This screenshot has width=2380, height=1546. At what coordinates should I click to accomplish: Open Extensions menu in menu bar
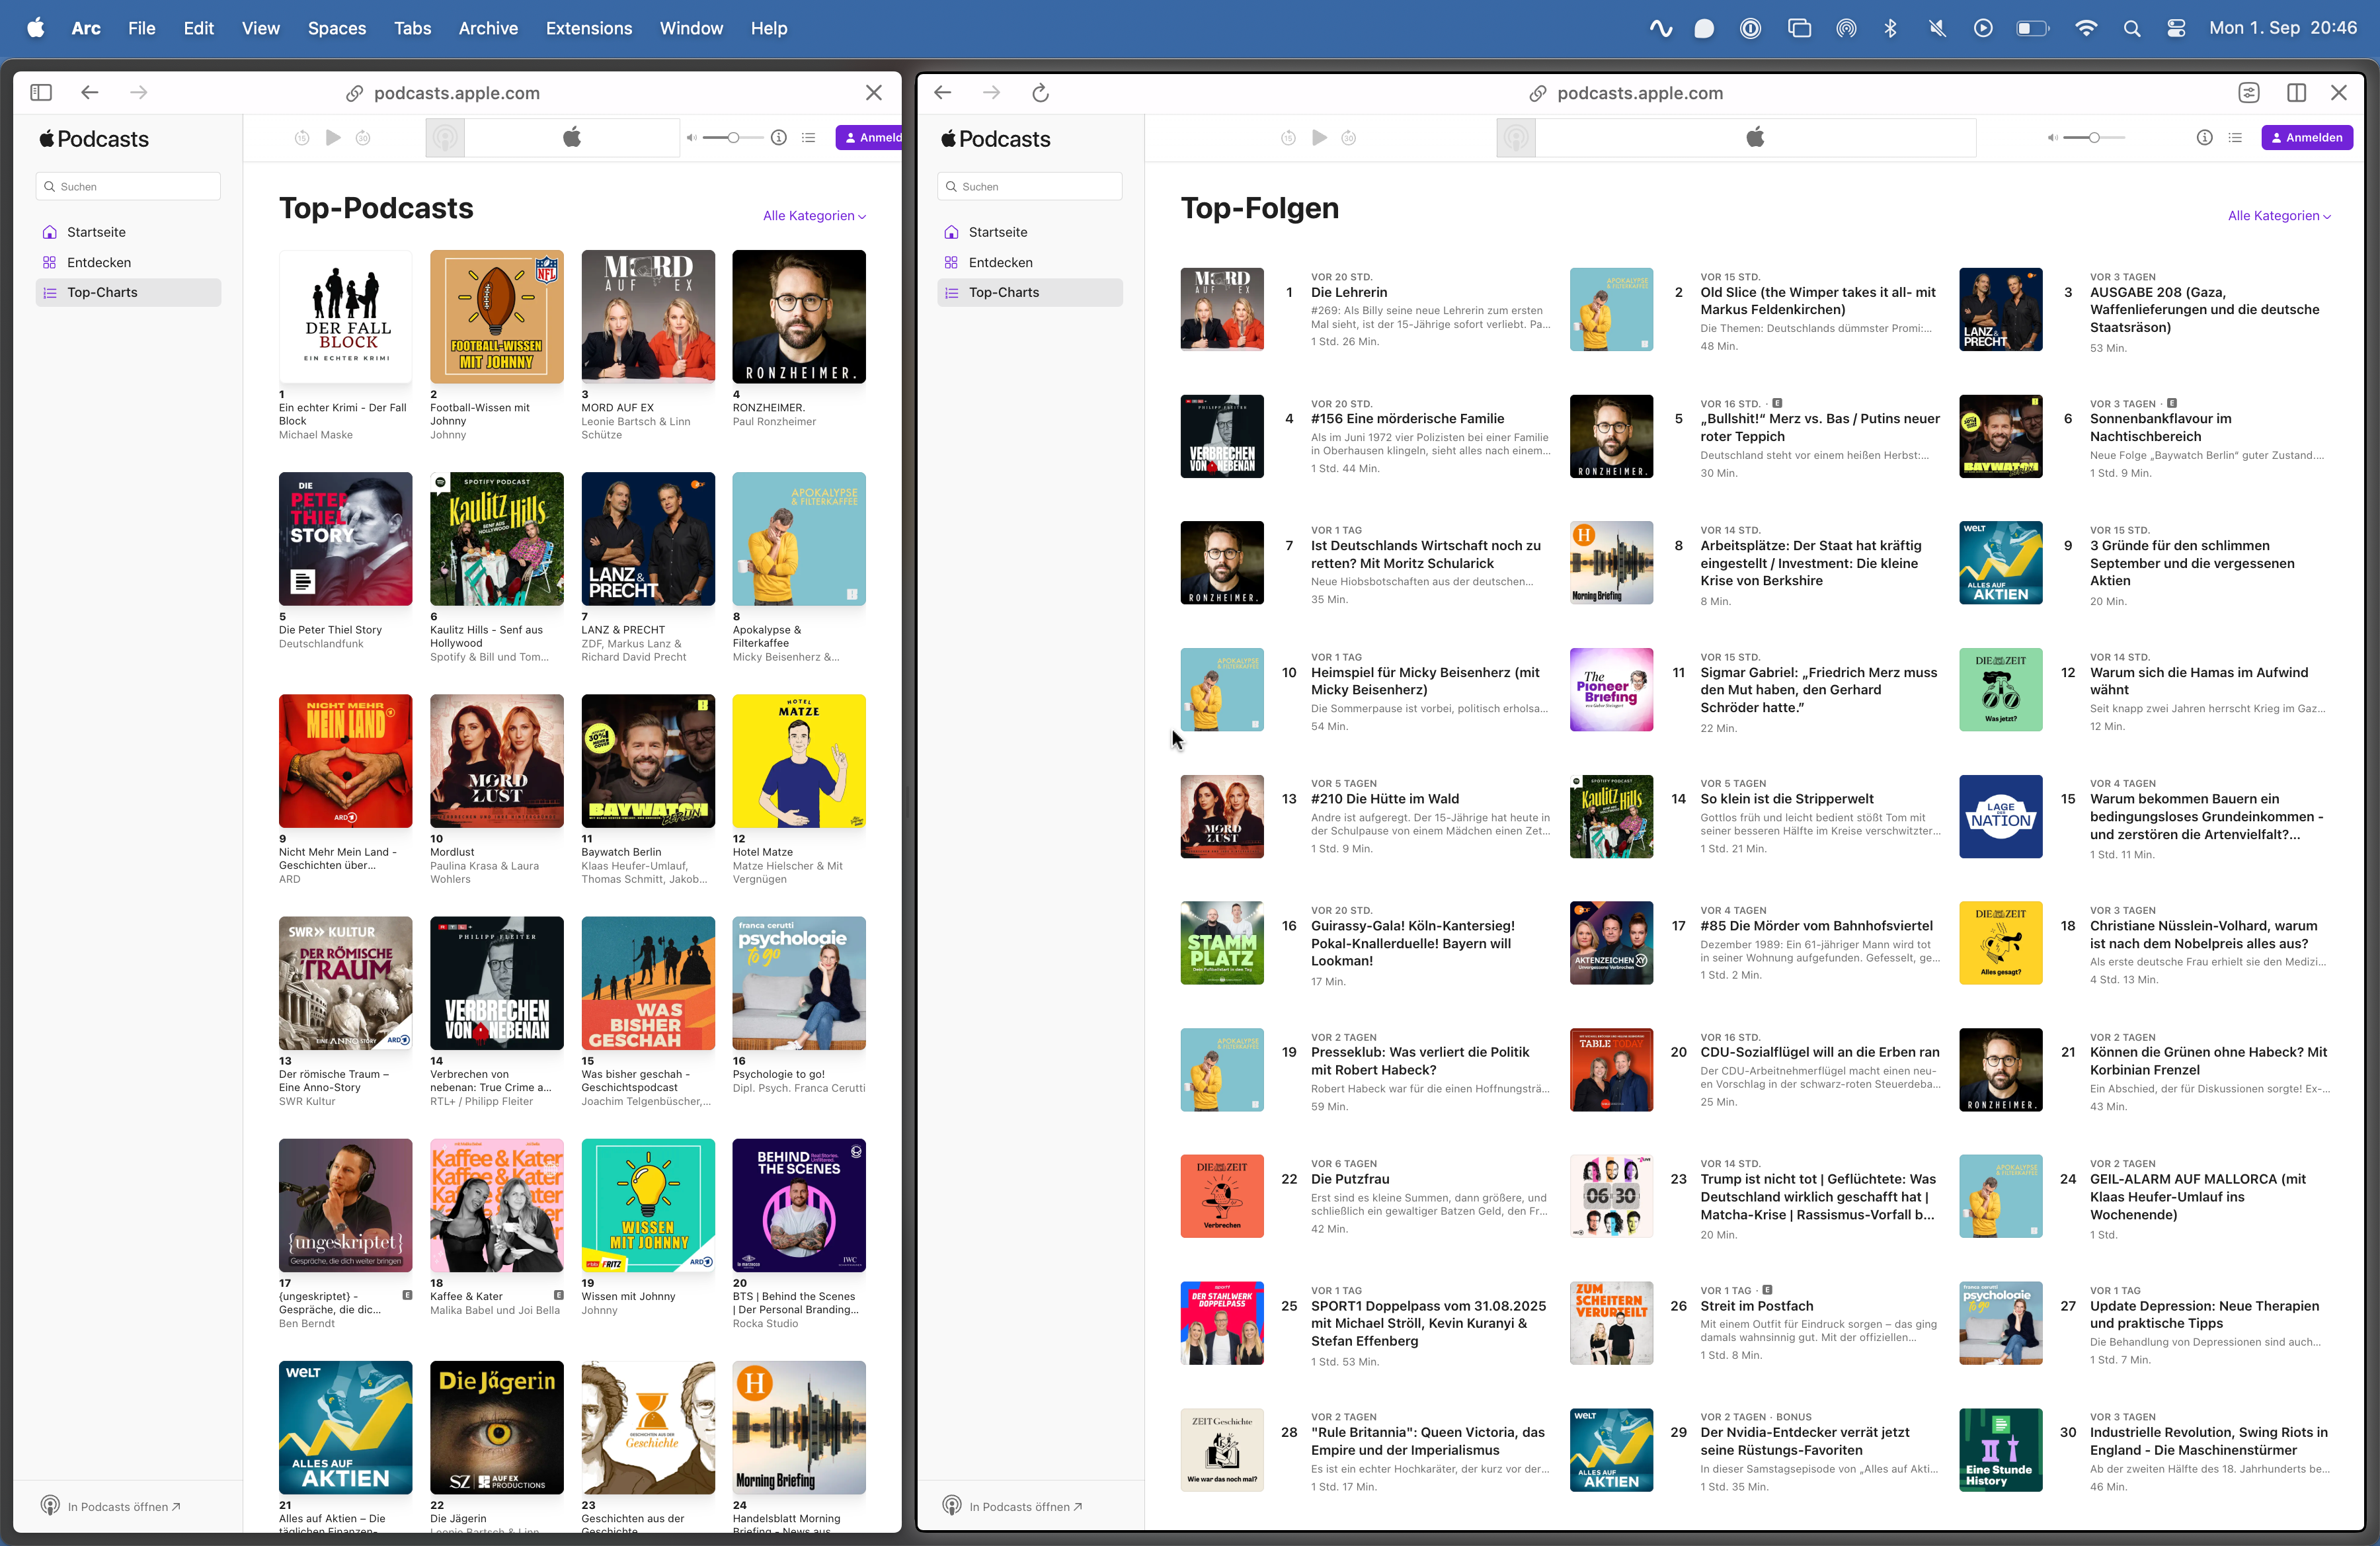(589, 28)
